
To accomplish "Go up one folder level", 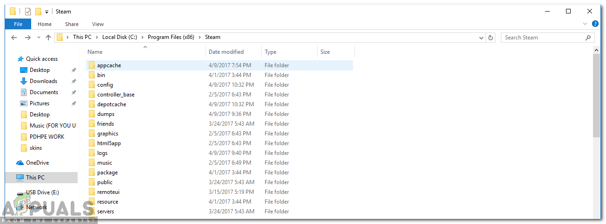I will pos(48,38).
